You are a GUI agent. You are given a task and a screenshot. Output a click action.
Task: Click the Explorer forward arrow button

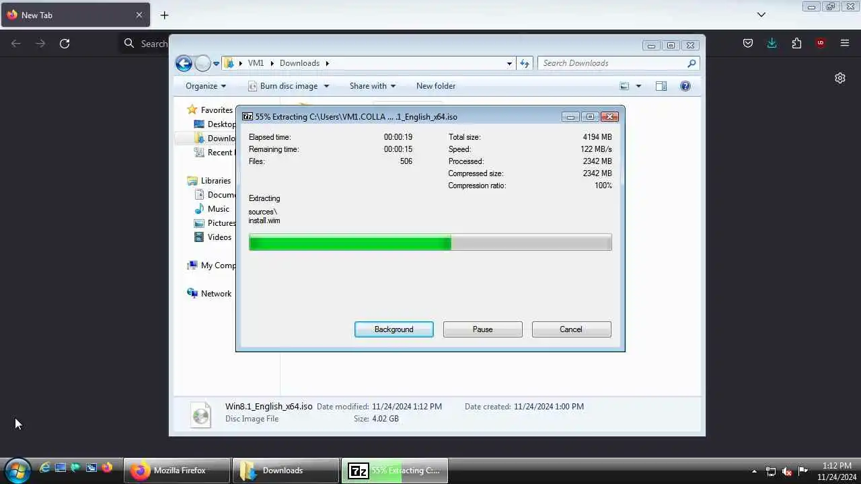click(x=202, y=63)
